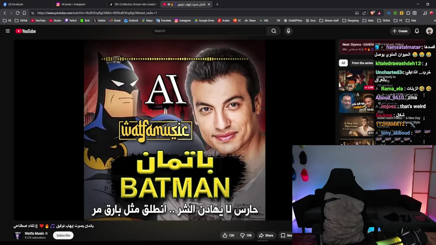Open the Kick bookmark

tap(85, 20)
